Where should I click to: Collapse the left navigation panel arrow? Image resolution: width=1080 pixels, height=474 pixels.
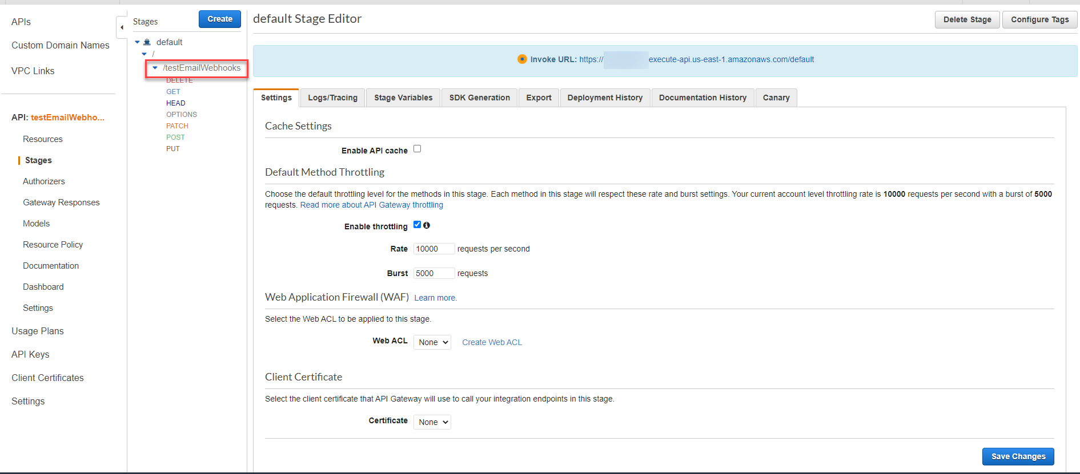[x=122, y=27]
